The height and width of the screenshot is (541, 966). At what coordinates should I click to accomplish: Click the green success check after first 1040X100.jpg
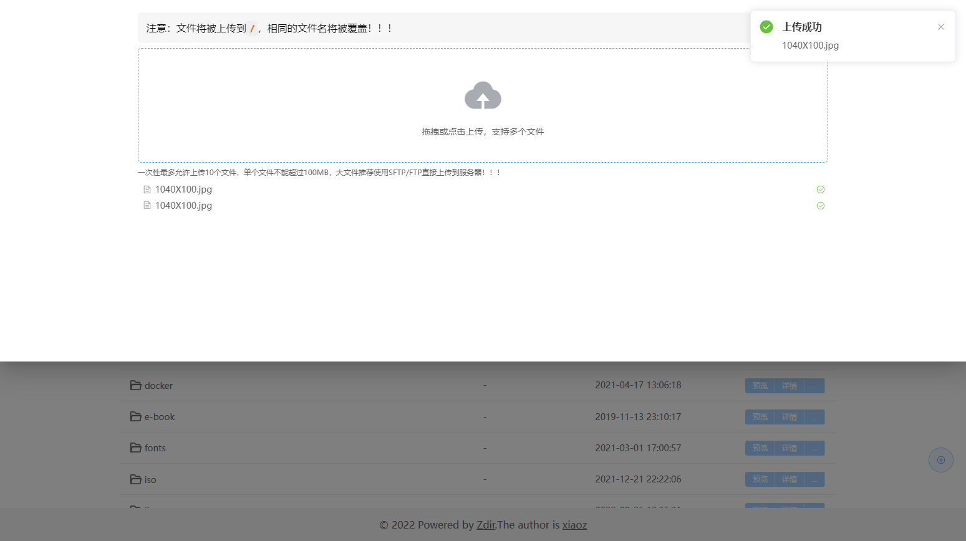(820, 189)
